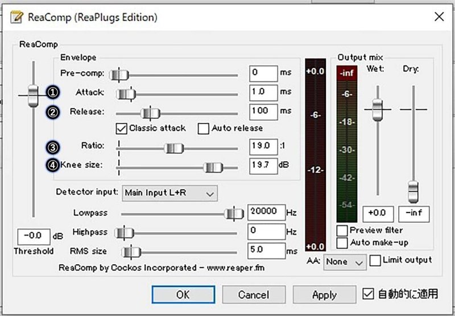The width and height of the screenshot is (455, 316).
Task: Click the Highpass Hz input field
Action: coord(266,232)
